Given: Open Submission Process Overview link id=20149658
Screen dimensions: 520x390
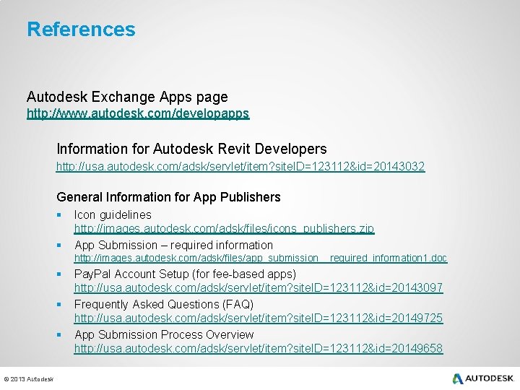Looking at the screenshot, I should 259,348.
